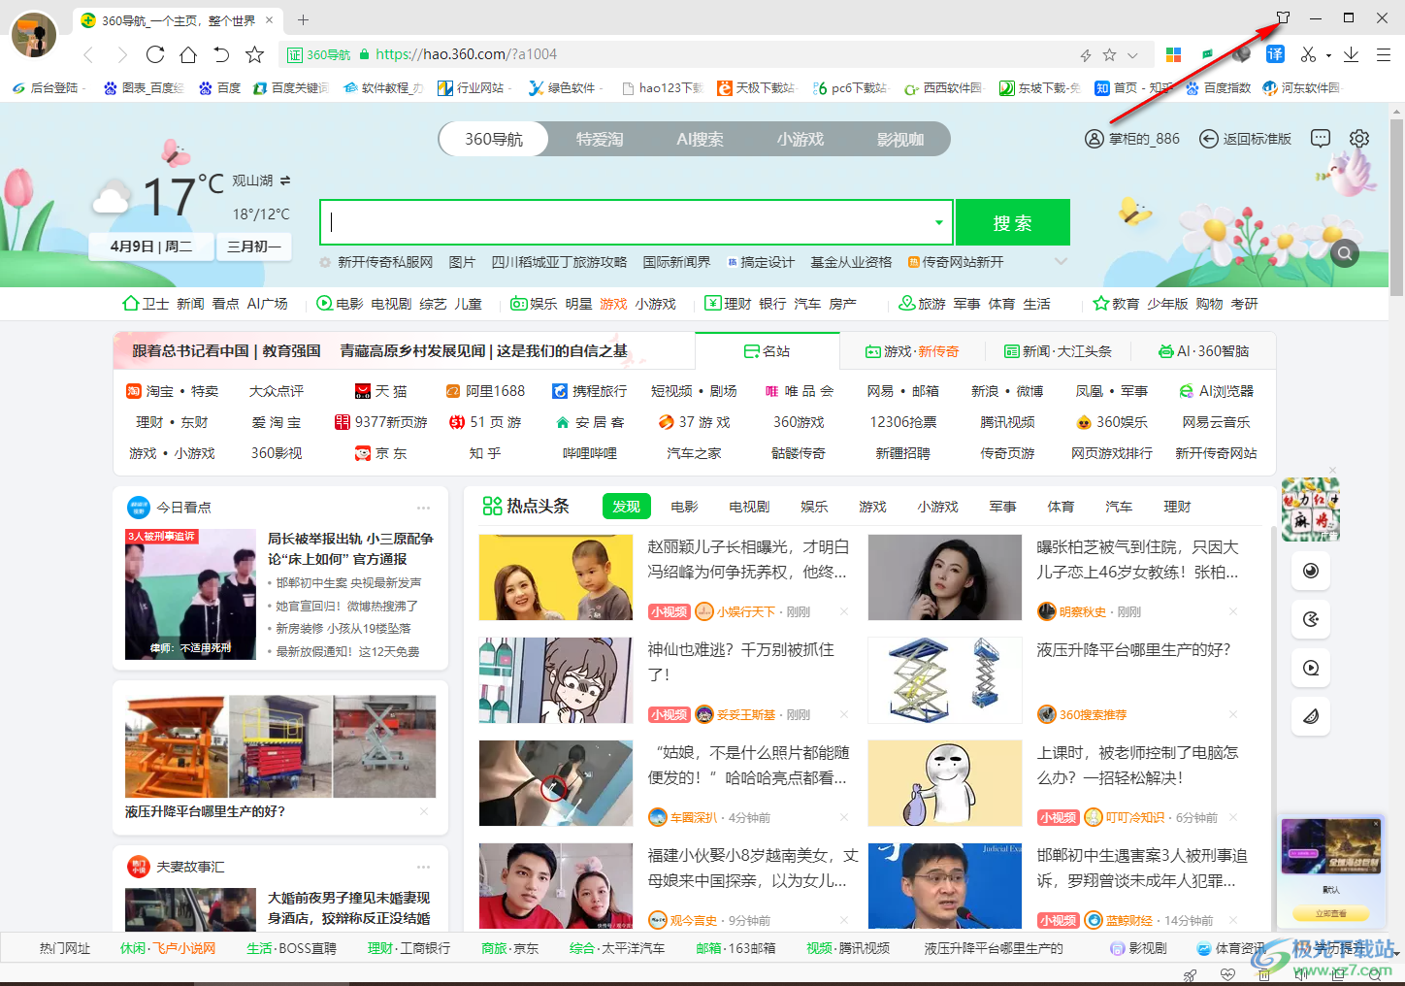
Task: Click 三月初一 lunar date button
Action: [x=254, y=246]
